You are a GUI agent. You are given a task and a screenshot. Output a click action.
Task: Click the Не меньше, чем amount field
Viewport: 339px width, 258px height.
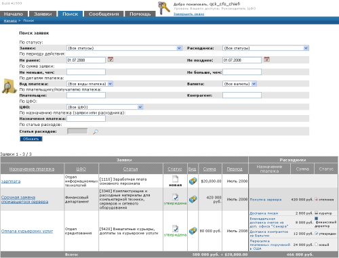[x=86, y=72]
